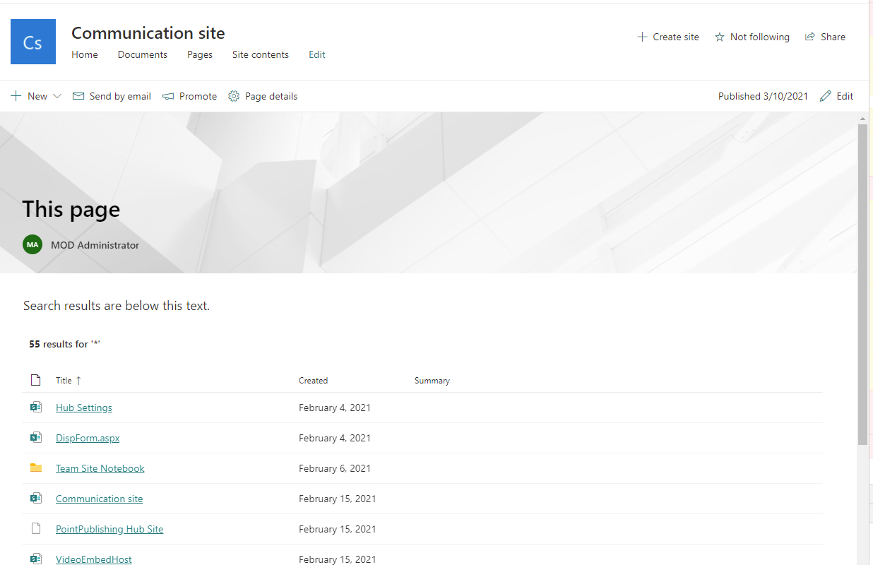This screenshot has height=565, width=873.
Task: Click Communication site's February 15, 2021 date
Action: pos(338,499)
